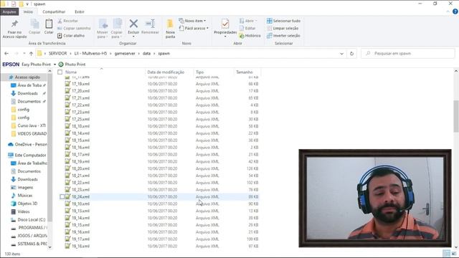Create a folder with Nova pasta icon

coord(170,24)
